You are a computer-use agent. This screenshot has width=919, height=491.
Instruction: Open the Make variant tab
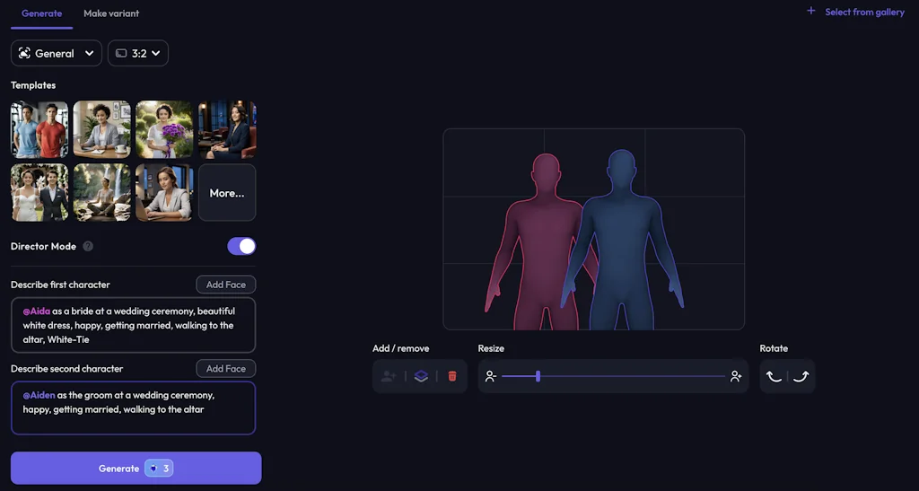[x=111, y=13]
